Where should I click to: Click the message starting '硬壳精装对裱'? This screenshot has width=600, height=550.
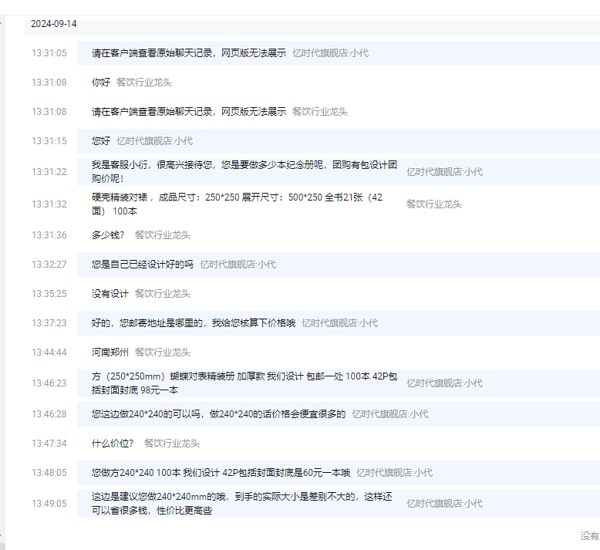[238, 204]
